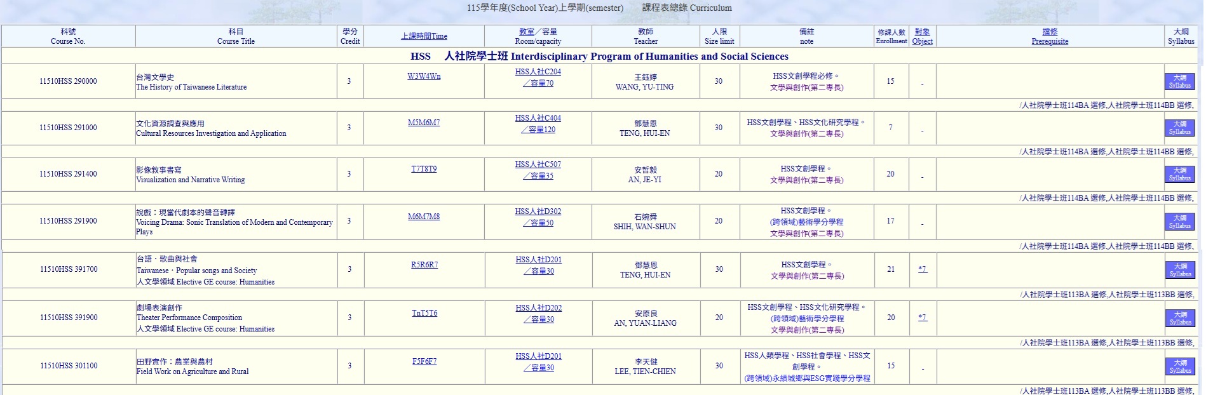Click the HSS Interdisciplinary Program section heading
This screenshot has height=395, width=1206.
point(599,56)
